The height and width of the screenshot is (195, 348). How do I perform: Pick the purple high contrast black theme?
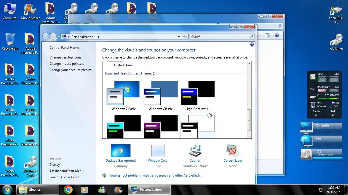coord(160,126)
